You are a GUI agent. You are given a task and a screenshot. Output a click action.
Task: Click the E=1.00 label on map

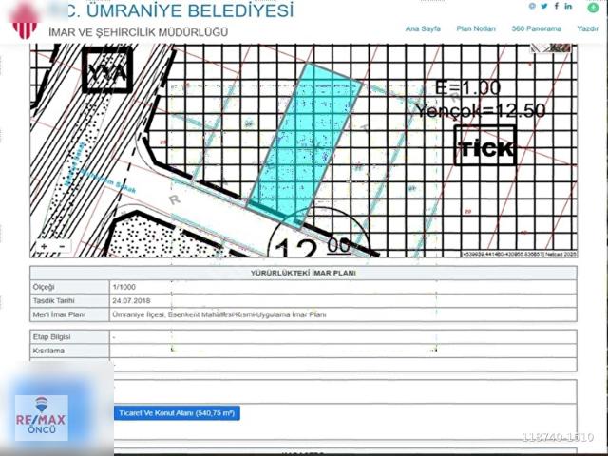[467, 88]
